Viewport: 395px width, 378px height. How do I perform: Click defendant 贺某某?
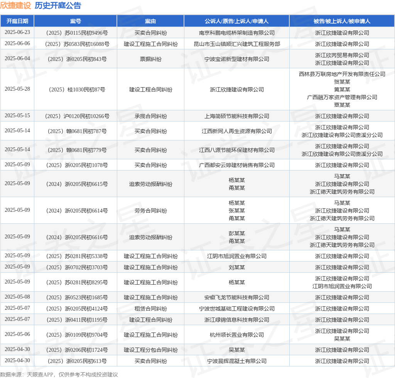pos(342,82)
